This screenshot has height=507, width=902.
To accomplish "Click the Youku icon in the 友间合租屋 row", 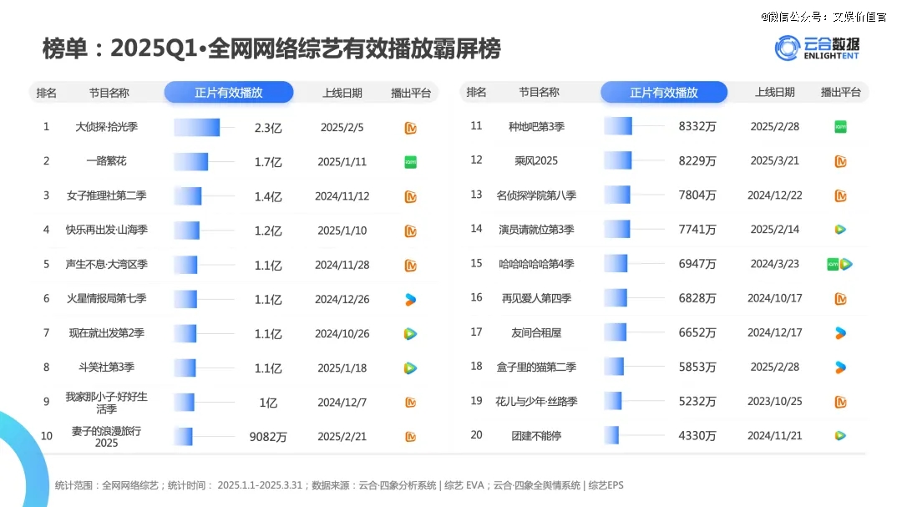I will (x=840, y=332).
